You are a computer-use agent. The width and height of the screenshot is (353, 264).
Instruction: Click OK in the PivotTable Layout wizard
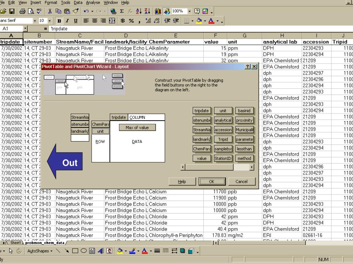point(212,181)
